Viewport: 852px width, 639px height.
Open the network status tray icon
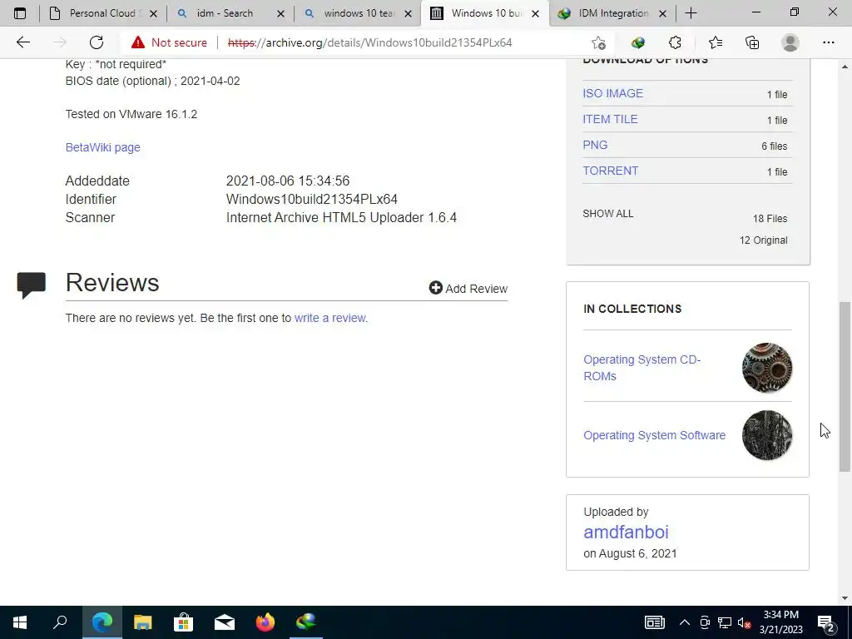pos(725,622)
